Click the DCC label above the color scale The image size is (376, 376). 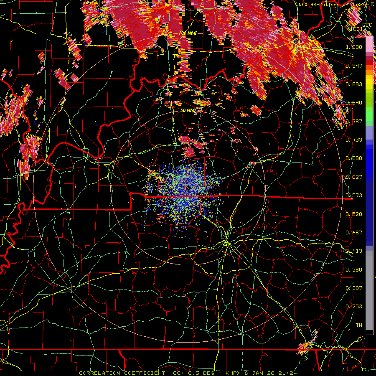pos(367,25)
